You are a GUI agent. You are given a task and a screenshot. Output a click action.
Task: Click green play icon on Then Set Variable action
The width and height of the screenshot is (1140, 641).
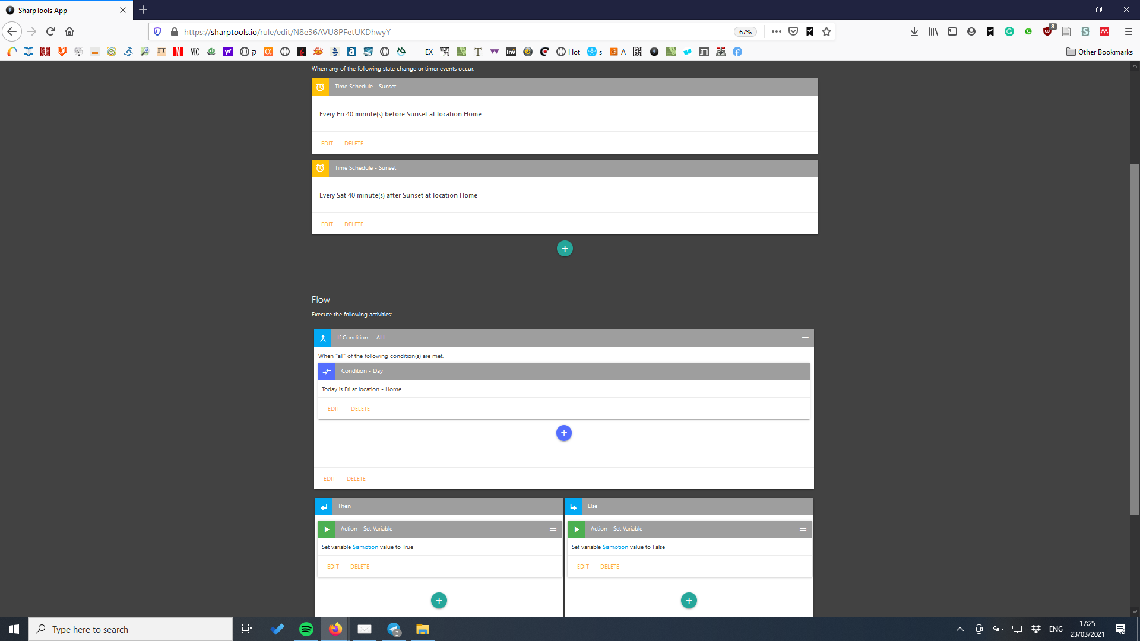pyautogui.click(x=327, y=529)
